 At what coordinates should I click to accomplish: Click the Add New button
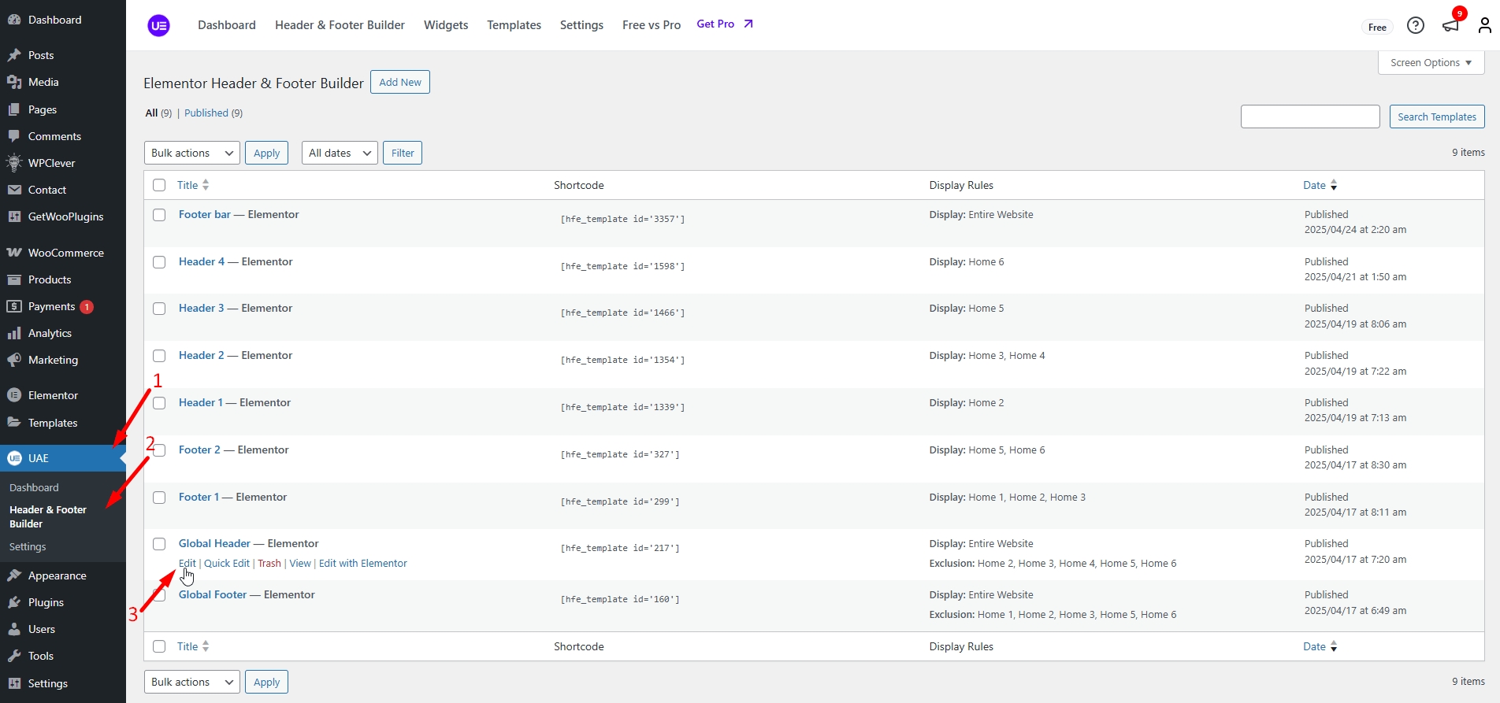[400, 82]
